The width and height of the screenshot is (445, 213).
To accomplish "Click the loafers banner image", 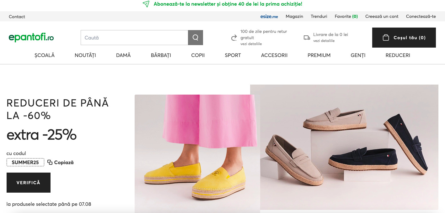I will point(344,147).
